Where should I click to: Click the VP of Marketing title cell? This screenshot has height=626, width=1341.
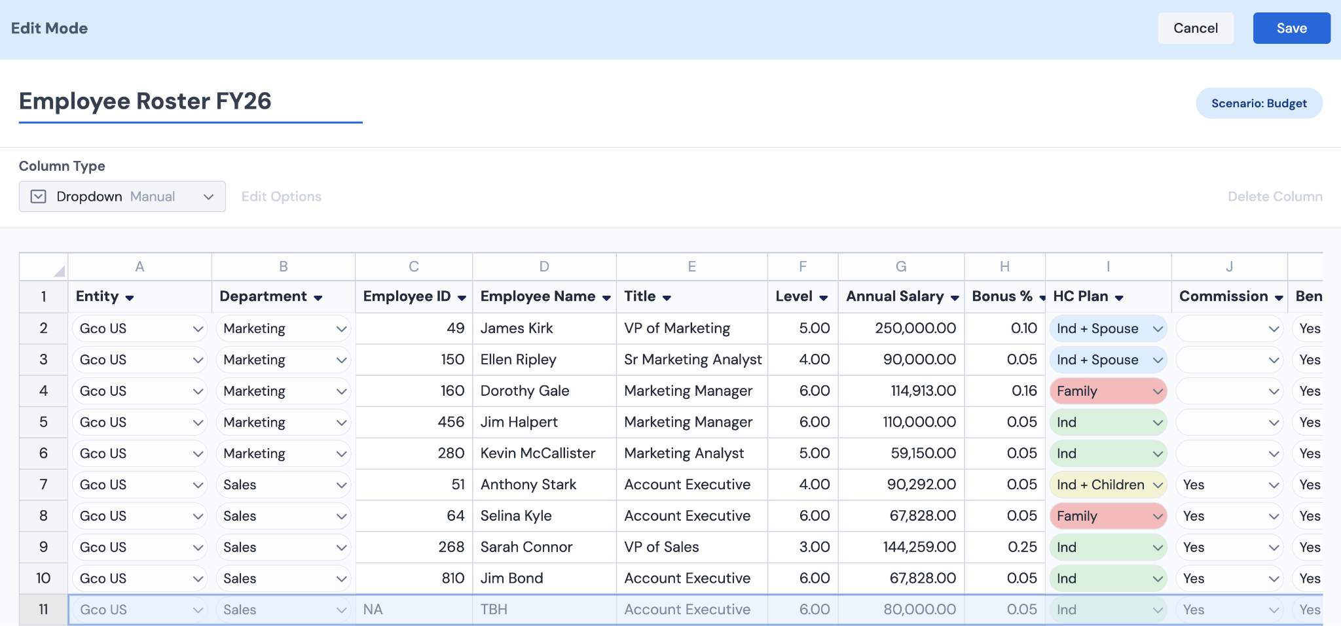(692, 328)
